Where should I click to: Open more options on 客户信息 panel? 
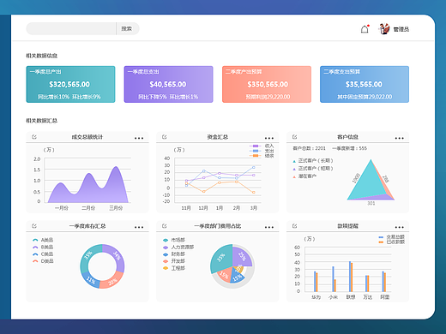tap(400, 138)
